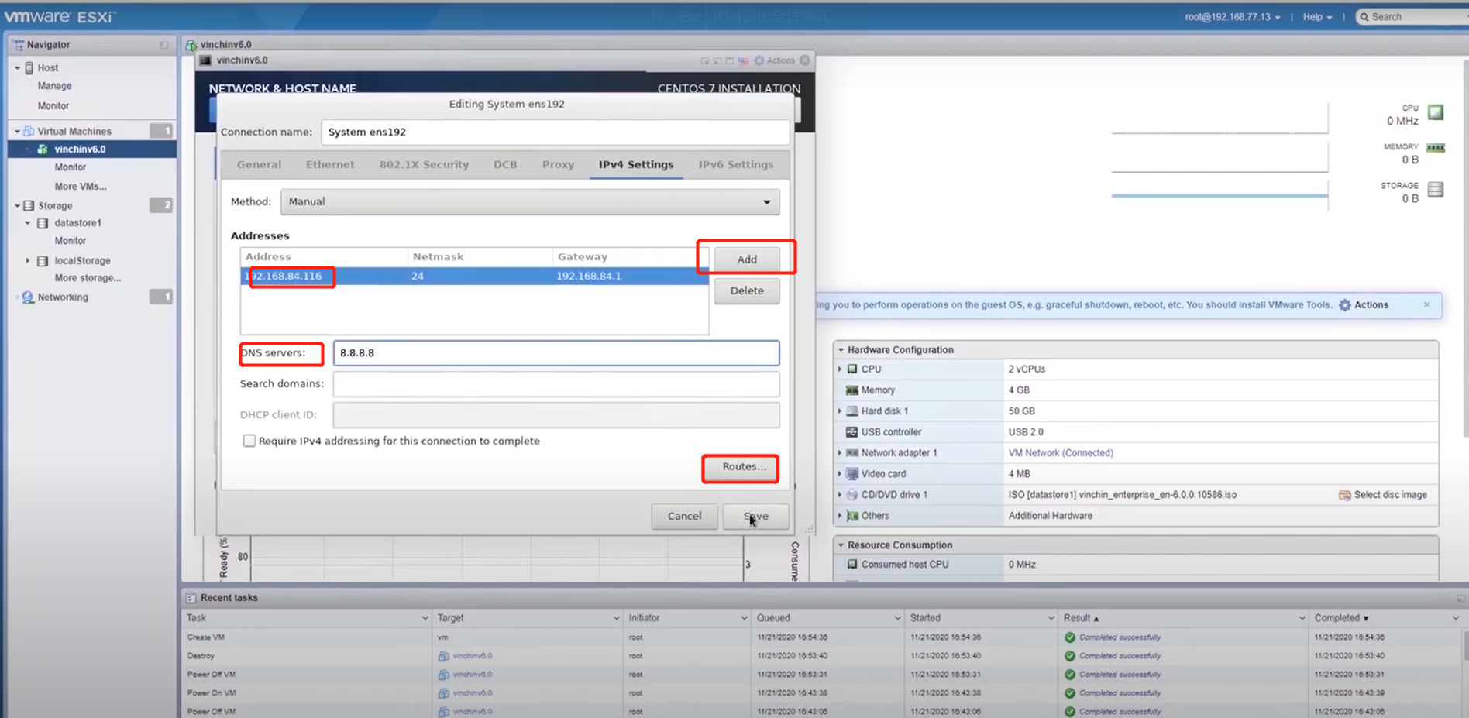The width and height of the screenshot is (1469, 718).
Task: Switch to the IPv6 Settings tab
Action: (x=736, y=164)
